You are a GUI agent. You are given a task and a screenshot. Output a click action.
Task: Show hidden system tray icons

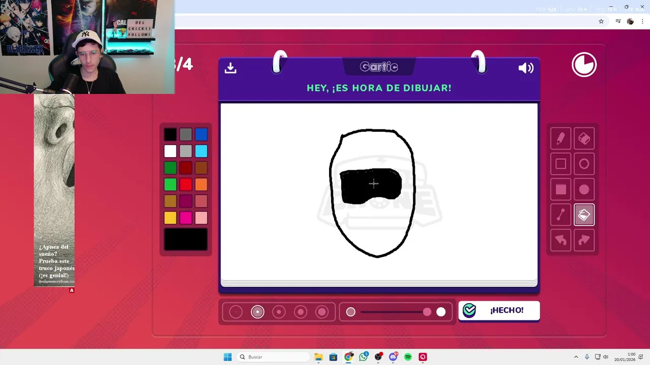tap(576, 357)
